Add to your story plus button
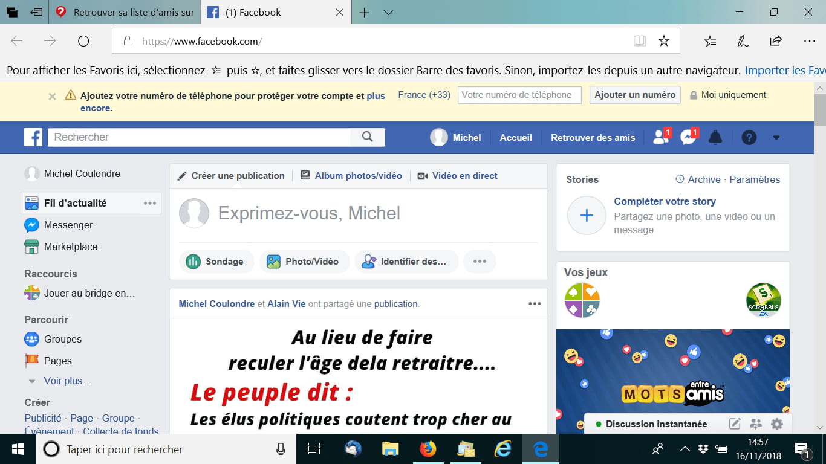The width and height of the screenshot is (826, 464). [x=587, y=216]
